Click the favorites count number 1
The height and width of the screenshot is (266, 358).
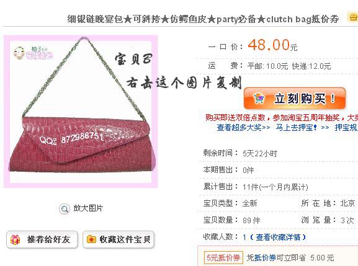click(x=244, y=237)
